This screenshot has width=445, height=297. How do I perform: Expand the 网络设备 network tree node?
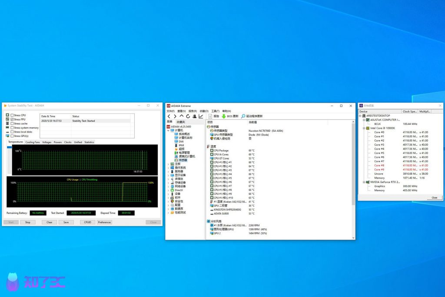[x=168, y=186]
